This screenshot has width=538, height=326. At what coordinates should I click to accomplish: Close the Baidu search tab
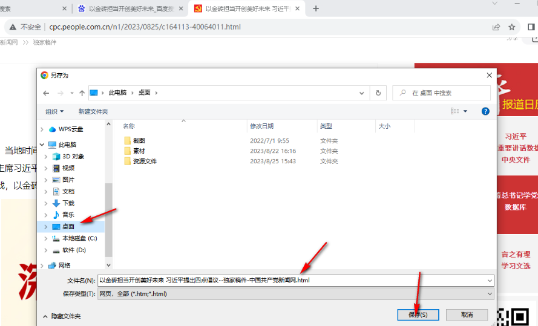(x=181, y=8)
